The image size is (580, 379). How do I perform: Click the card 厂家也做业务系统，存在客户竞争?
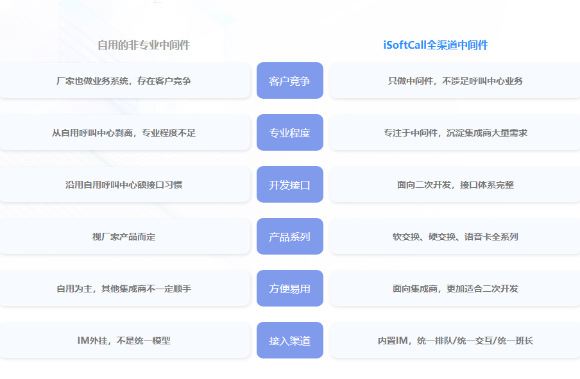(x=124, y=81)
